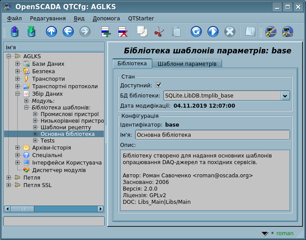This screenshot has height=240, width=306.
Task: Click the Copy item toolbar icon
Action: pyautogui.click(x=142, y=32)
